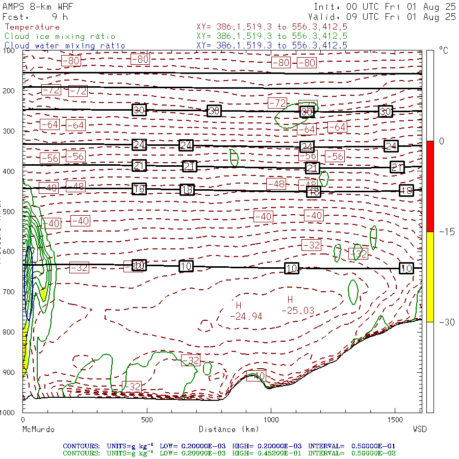Screen dimensions: 459x459
Task: Click the '300' tick on pressure axis
Action: [x=9, y=131]
